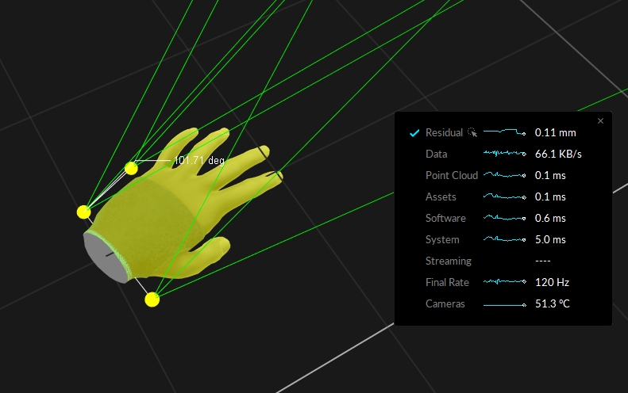Click the Final Rate sparkline graph
The width and height of the screenshot is (628, 393).
pos(505,282)
